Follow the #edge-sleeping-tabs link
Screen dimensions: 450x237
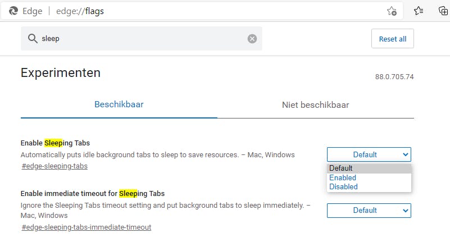54,166
